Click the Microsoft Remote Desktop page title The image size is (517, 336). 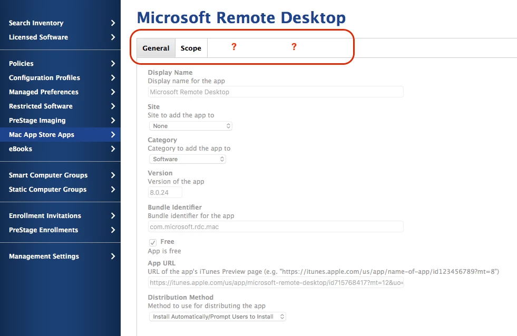coord(241,17)
